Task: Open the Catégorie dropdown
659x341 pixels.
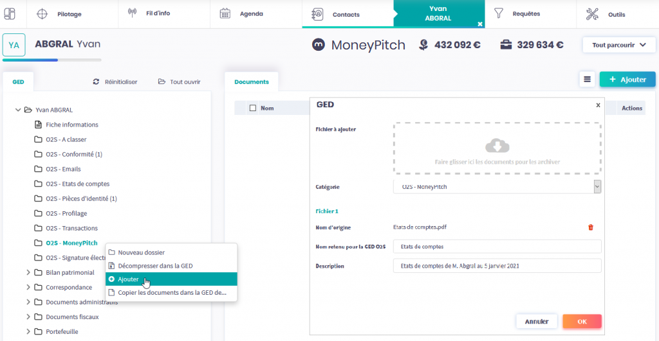Action: tap(597, 186)
